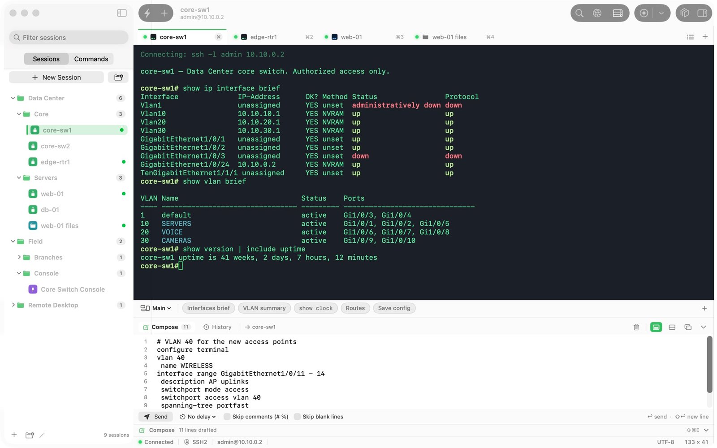Click the split pane layout icon in compose bar

[672, 327]
